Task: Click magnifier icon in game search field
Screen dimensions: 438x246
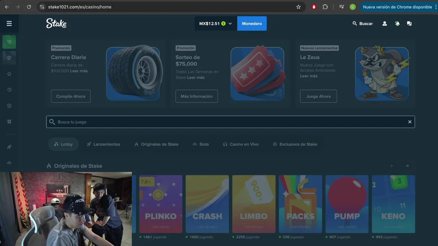Action: click(52, 122)
